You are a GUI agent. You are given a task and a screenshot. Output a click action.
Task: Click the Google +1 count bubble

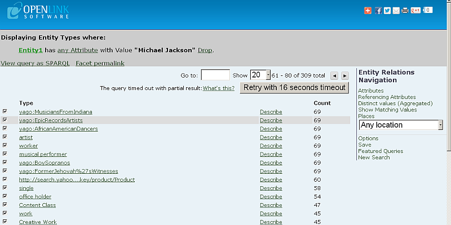coord(428,10)
